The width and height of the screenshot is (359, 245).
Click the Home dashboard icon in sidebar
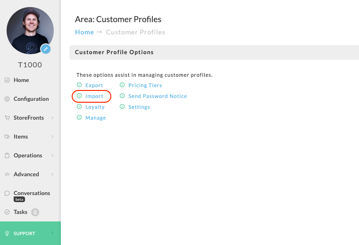pyautogui.click(x=7, y=80)
